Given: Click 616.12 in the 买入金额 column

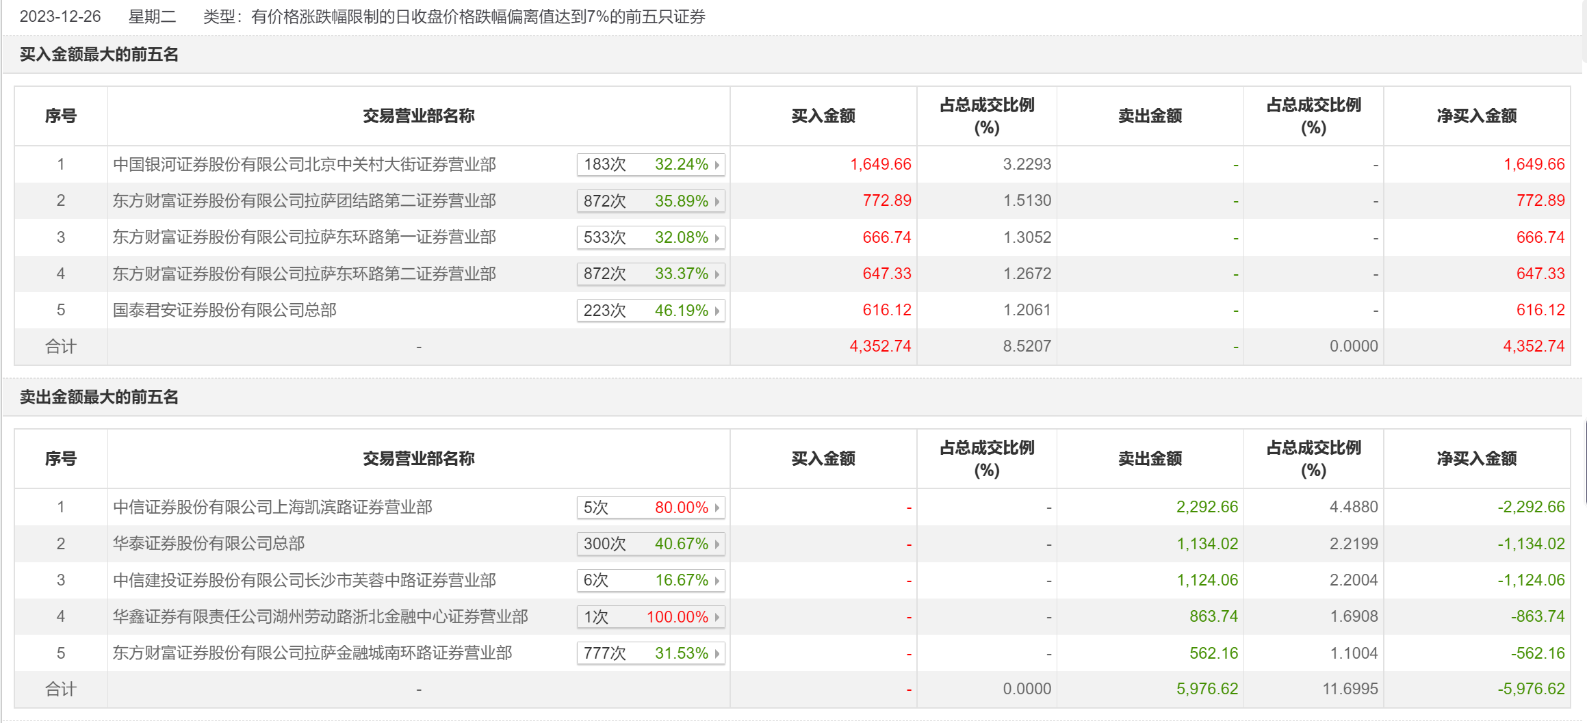Looking at the screenshot, I should (x=887, y=310).
